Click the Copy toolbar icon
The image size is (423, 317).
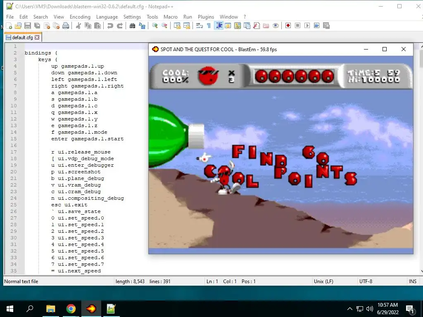(x=88, y=26)
